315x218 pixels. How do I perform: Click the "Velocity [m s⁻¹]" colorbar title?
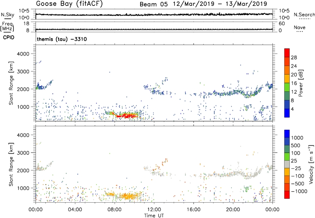[x=311, y=164]
